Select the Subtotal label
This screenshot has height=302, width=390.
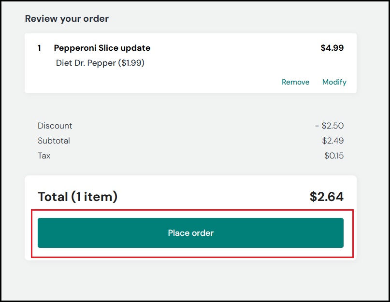54,141
